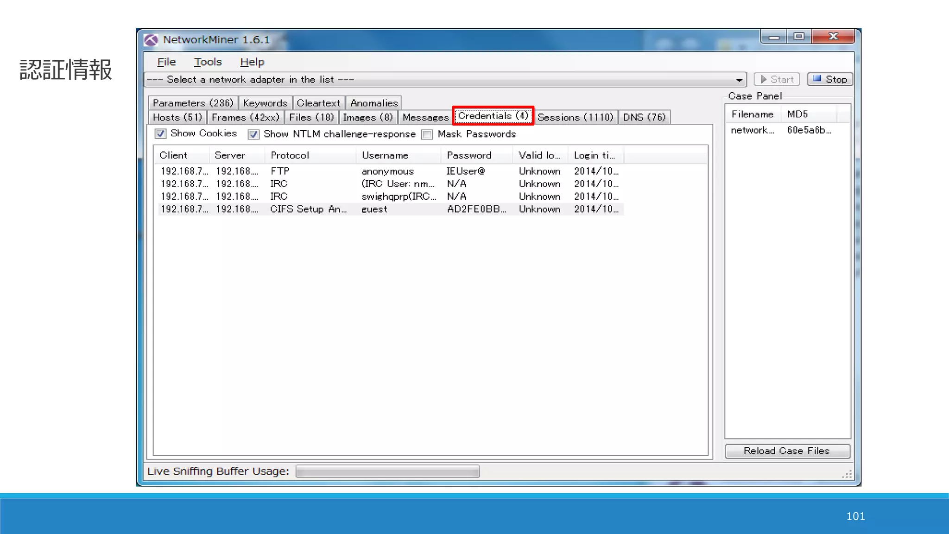Screen dimensions: 949x534
Task: Click the Stop capture button
Action: (x=830, y=79)
